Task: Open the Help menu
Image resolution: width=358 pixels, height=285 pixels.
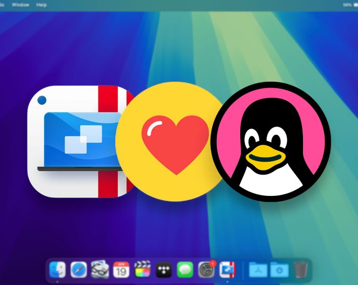Action: pos(41,5)
